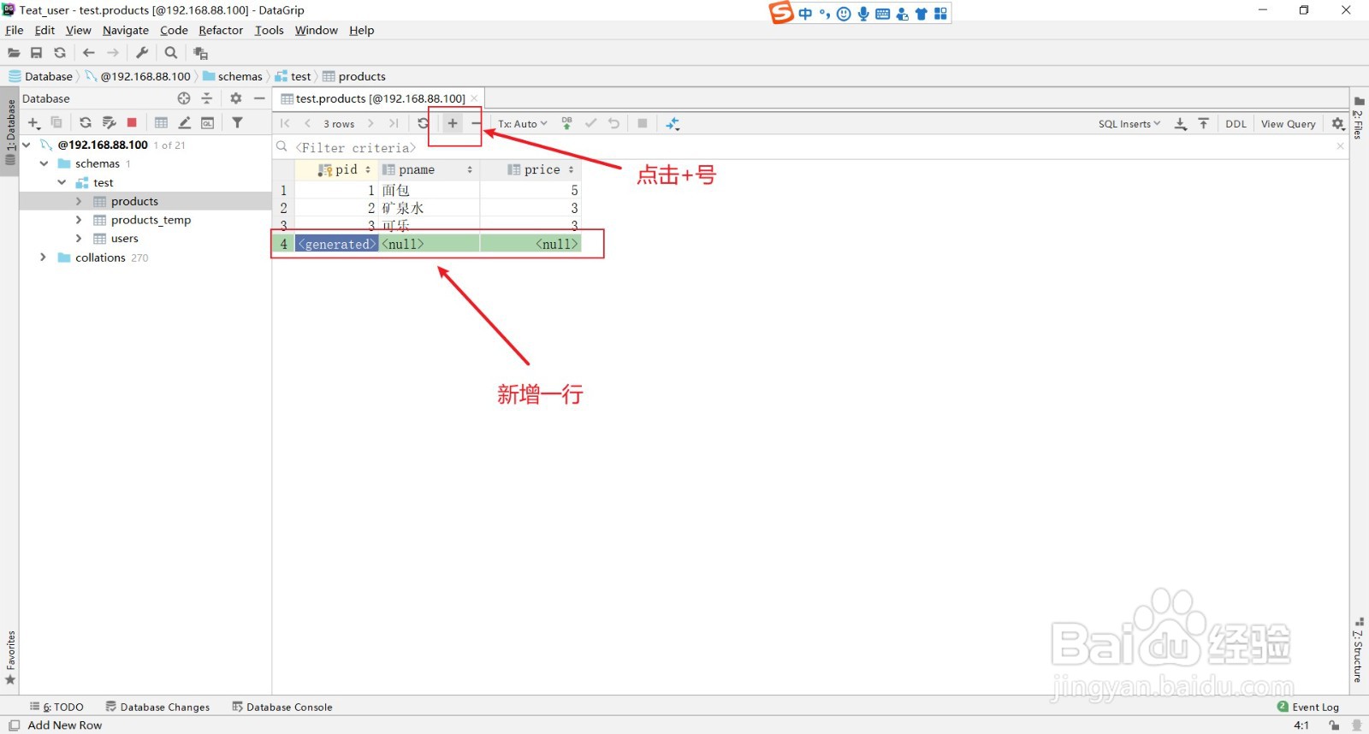Click the red Disconnect square icon
1369x734 pixels.
[132, 123]
